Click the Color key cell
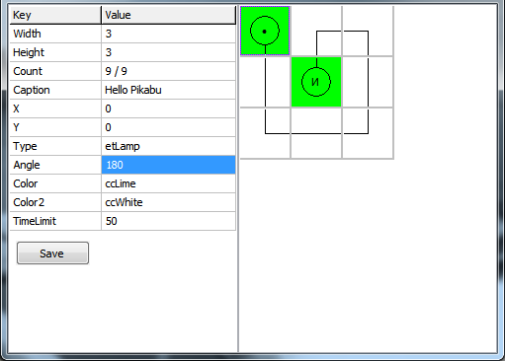 [55, 183]
